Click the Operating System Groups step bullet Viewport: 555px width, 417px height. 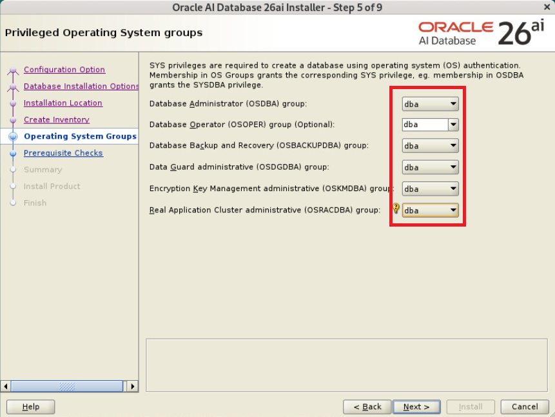13,136
